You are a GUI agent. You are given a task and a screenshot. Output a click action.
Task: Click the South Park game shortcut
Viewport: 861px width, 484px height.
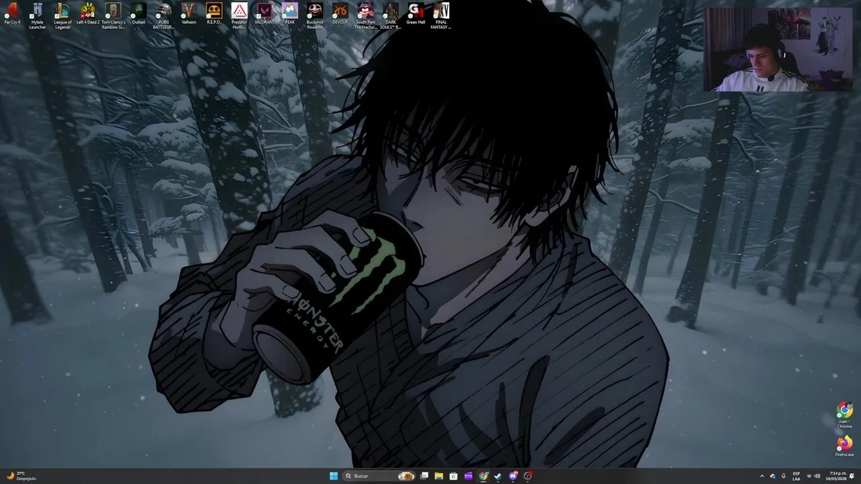pyautogui.click(x=365, y=16)
